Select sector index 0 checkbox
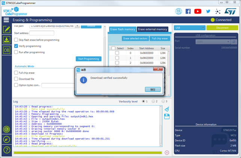The image size is (241, 158). [x=117, y=53]
